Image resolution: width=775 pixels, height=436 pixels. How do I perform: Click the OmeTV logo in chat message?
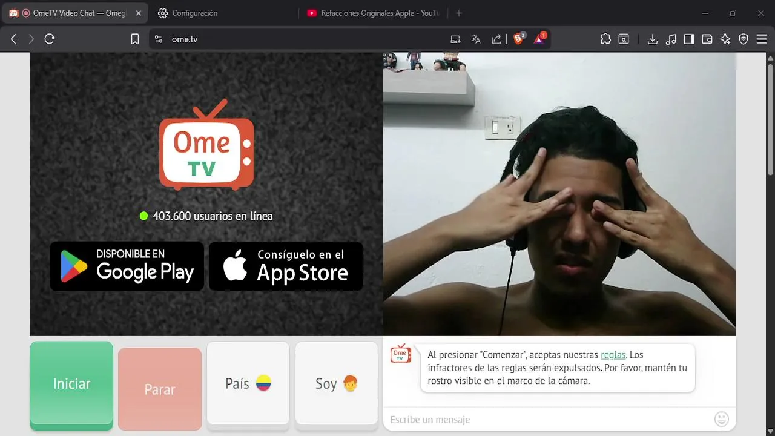(400, 354)
